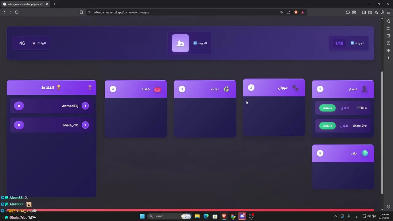Open Leo AI sparkle icon in the toolbar
393x221 pixels.
coord(376,12)
